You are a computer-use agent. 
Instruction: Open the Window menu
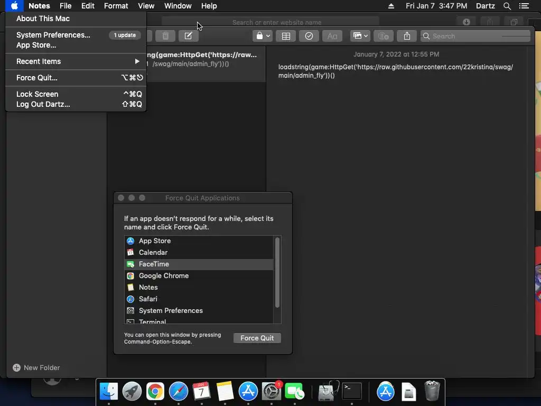coord(178,6)
